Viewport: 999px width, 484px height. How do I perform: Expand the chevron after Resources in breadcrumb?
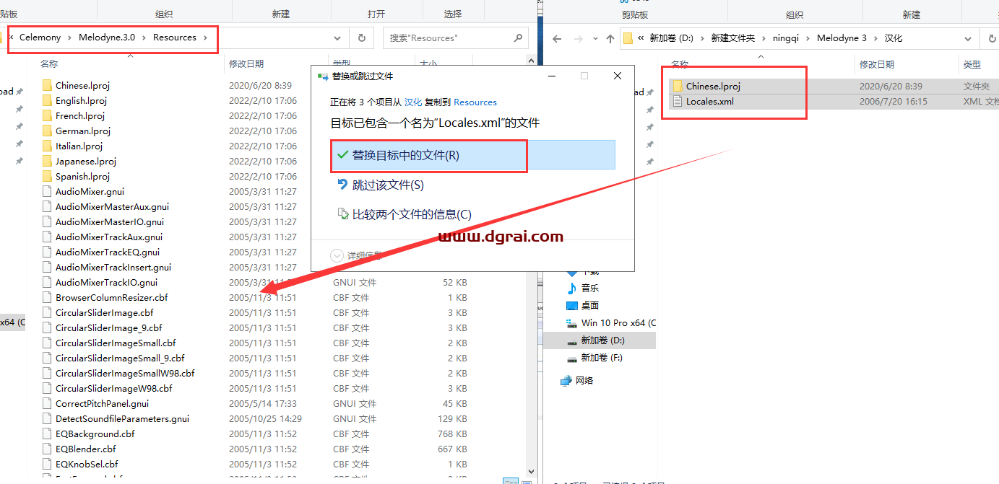[206, 38]
